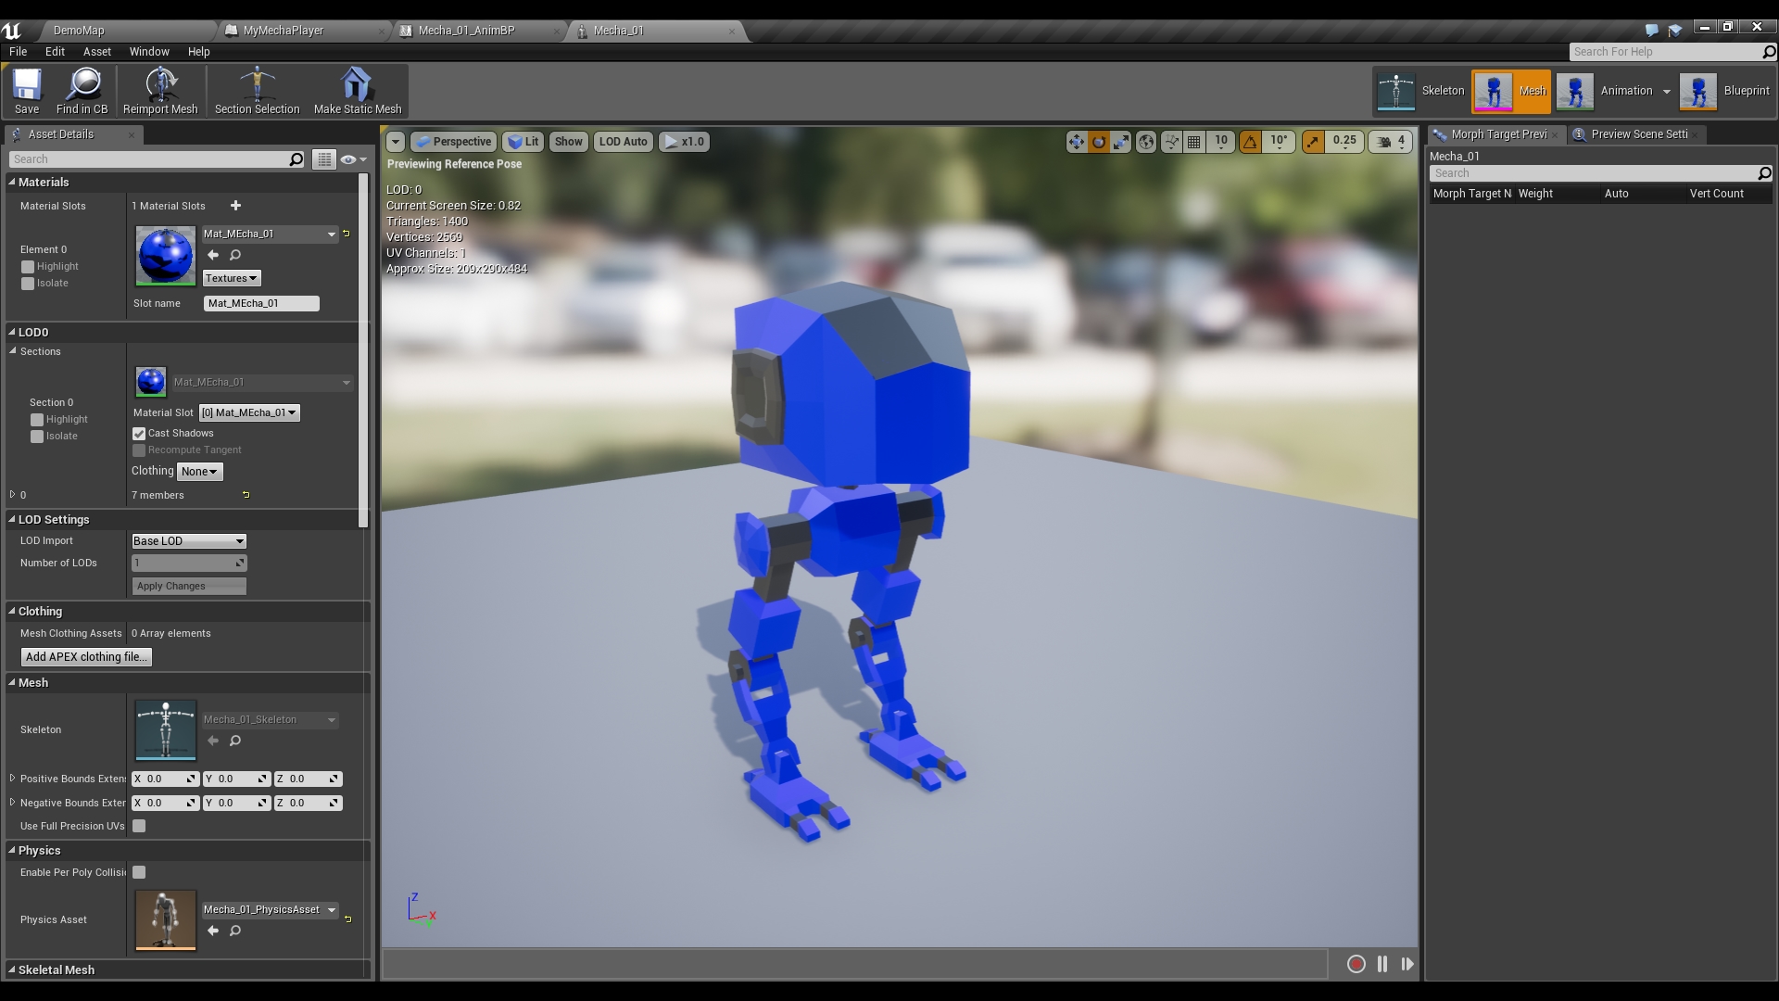Open the Clothing dropdown set to None

[199, 471]
